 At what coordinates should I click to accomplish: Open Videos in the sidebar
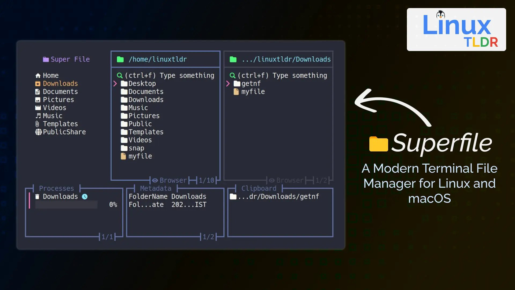click(54, 108)
